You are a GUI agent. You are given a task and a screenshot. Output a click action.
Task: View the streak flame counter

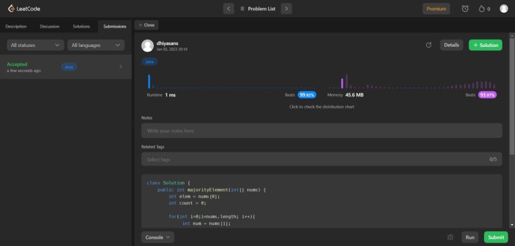[x=485, y=9]
